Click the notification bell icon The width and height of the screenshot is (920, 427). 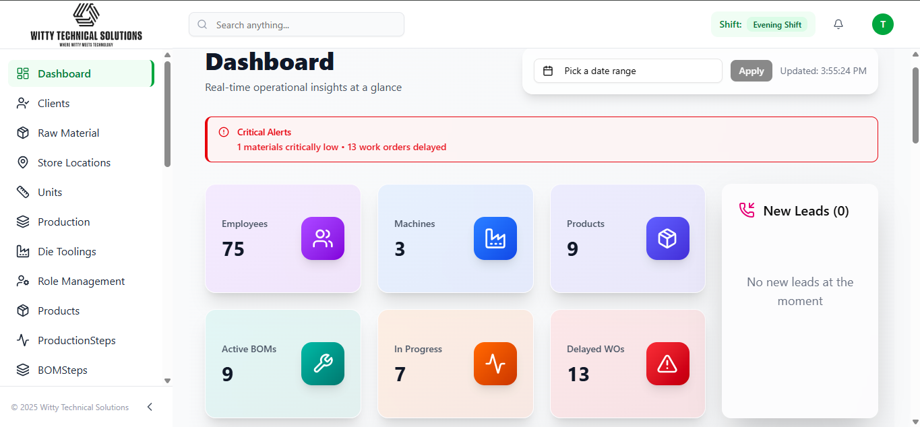838,24
